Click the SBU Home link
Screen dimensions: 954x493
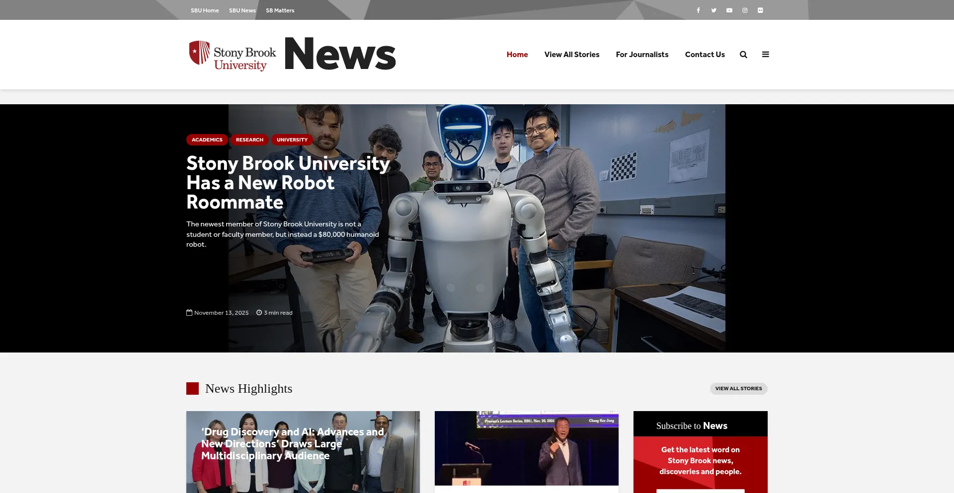[x=205, y=10]
